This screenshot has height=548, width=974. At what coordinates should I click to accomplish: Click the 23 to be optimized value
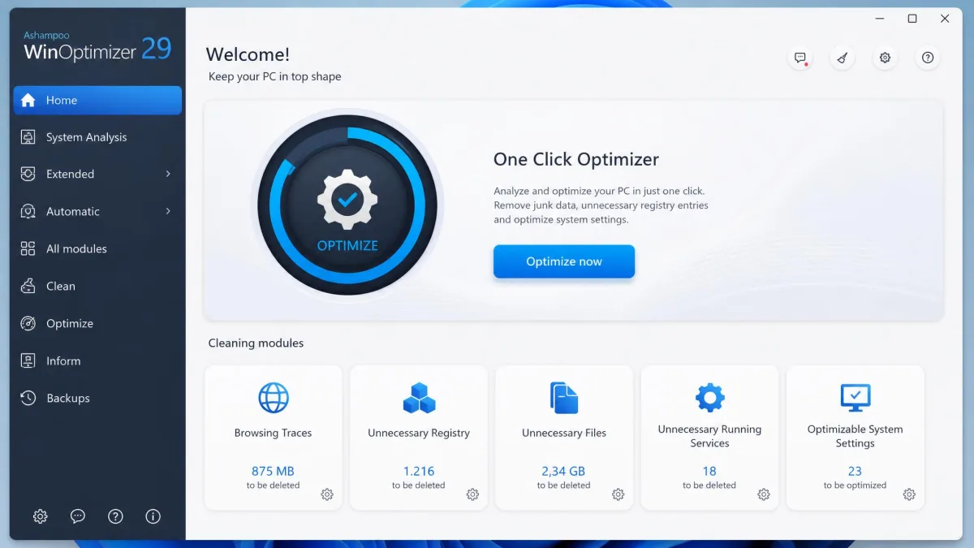855,471
